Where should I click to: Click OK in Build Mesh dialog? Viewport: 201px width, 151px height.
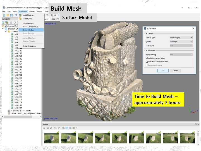click(163, 71)
